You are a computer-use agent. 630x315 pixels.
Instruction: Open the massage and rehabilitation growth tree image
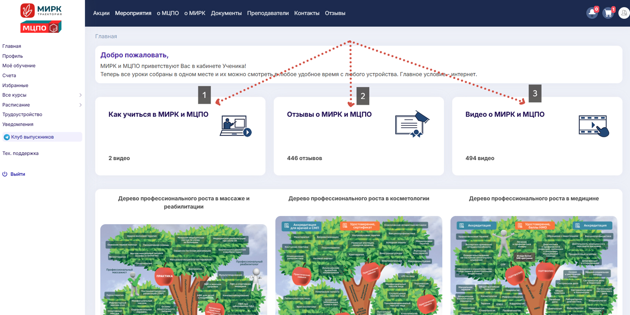[x=184, y=270]
